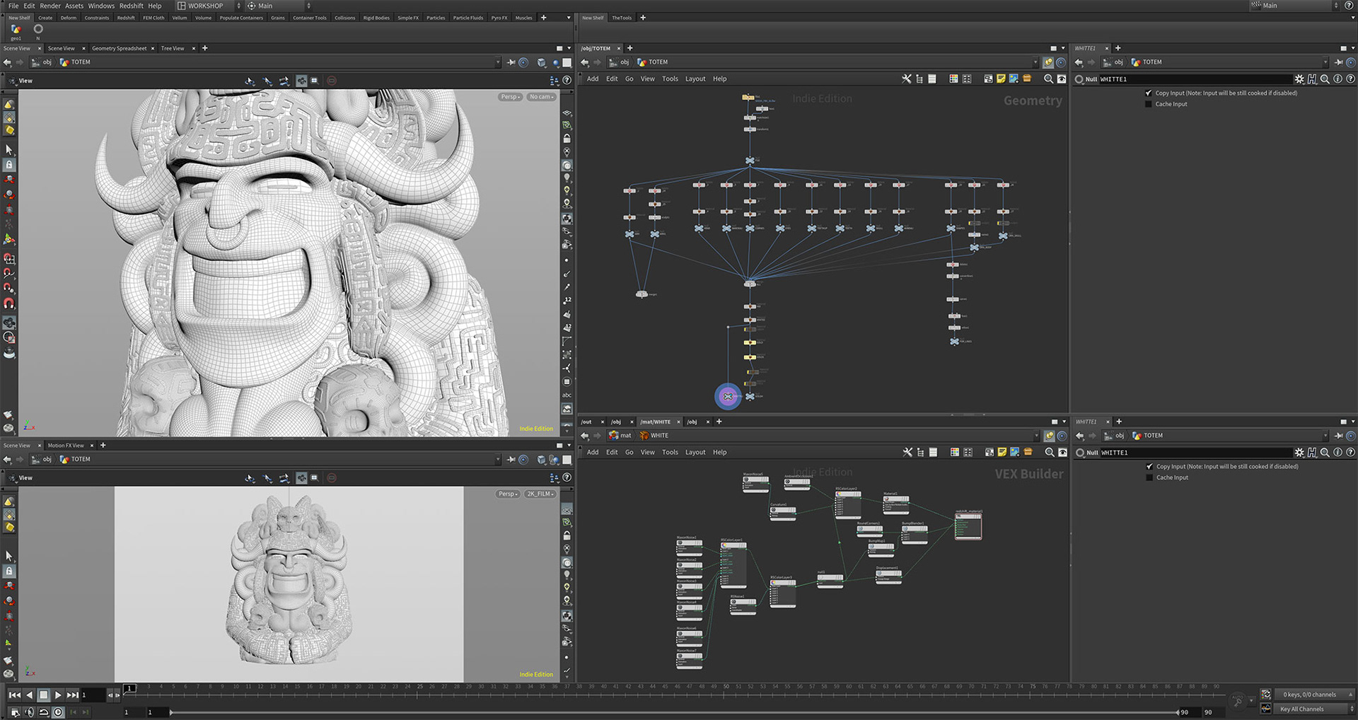This screenshot has height=720, width=1358.
Task: Click the gear icon in upper WHITTE1 parameters
Action: (x=1299, y=79)
